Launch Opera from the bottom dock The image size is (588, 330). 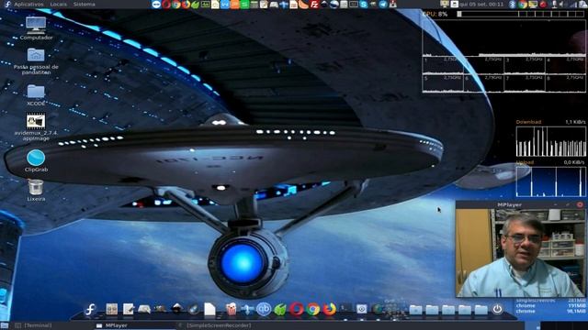(x=297, y=309)
